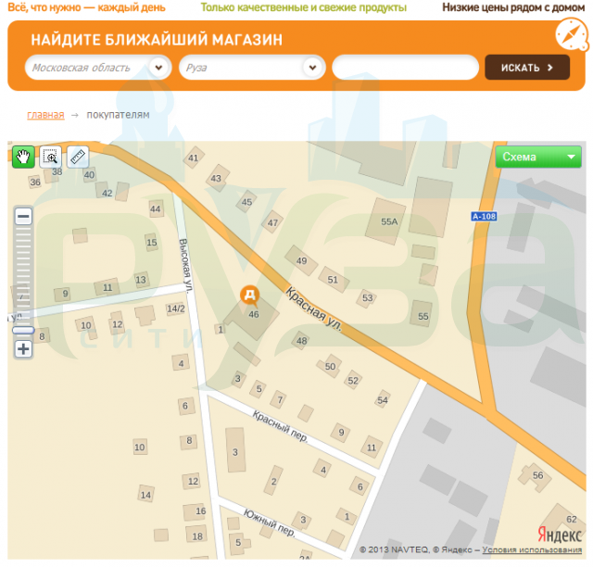Click the empty search input field

click(406, 68)
